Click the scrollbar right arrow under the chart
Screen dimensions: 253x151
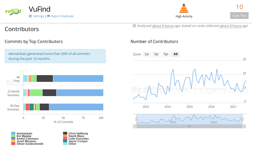tap(244, 126)
